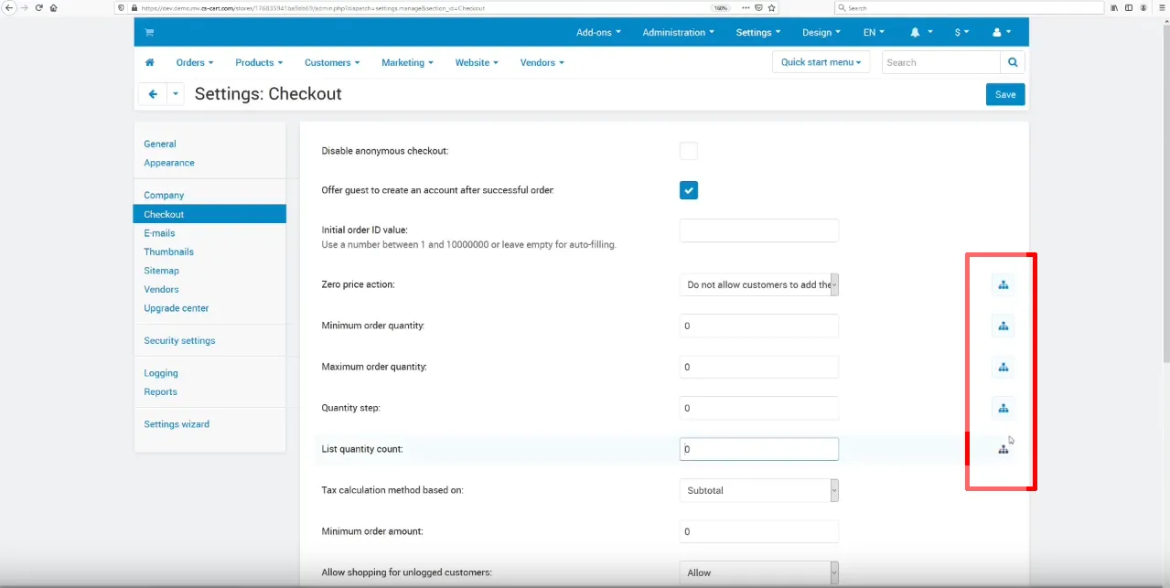The image size is (1170, 588).
Task: Open the EN language selector
Action: point(874,32)
